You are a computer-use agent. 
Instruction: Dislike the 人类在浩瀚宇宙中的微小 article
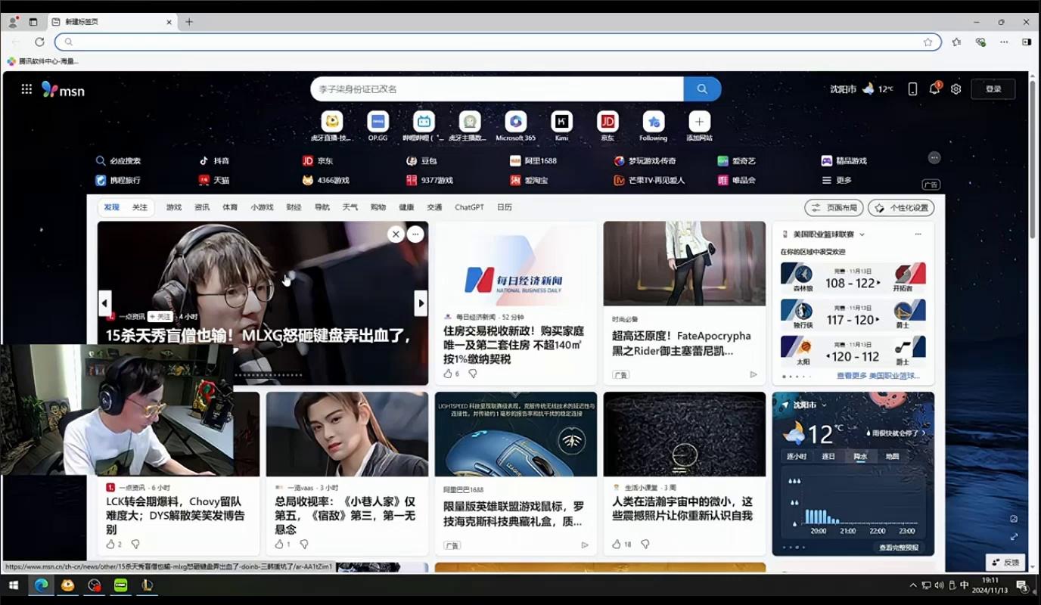coord(645,544)
